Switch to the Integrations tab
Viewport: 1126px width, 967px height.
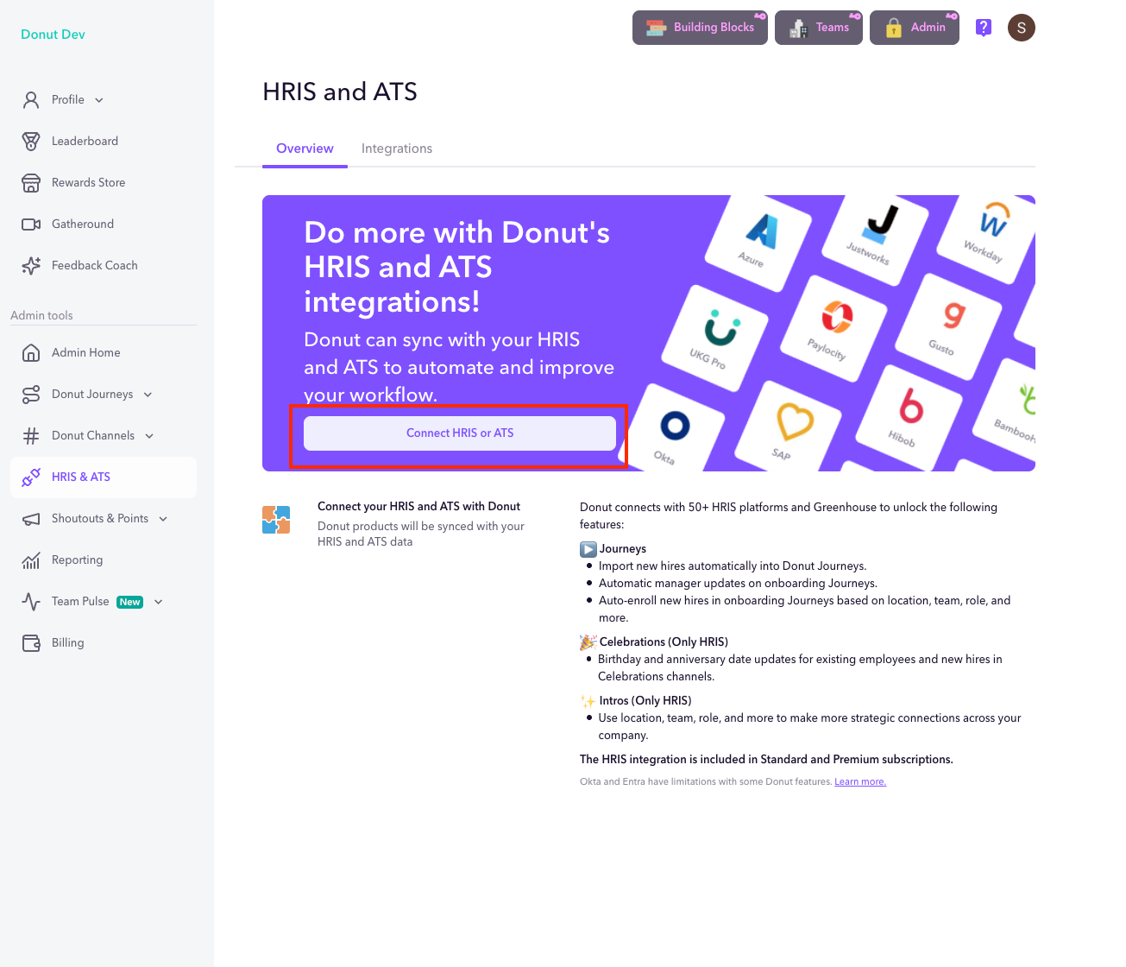click(397, 149)
